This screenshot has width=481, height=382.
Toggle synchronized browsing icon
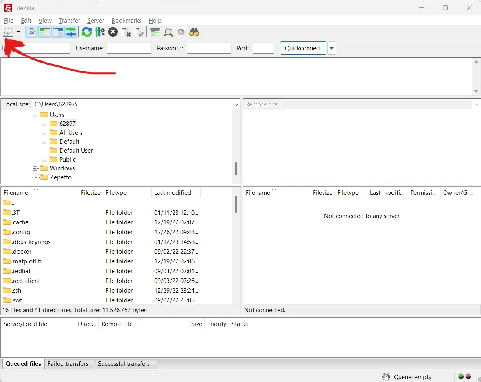(x=181, y=32)
